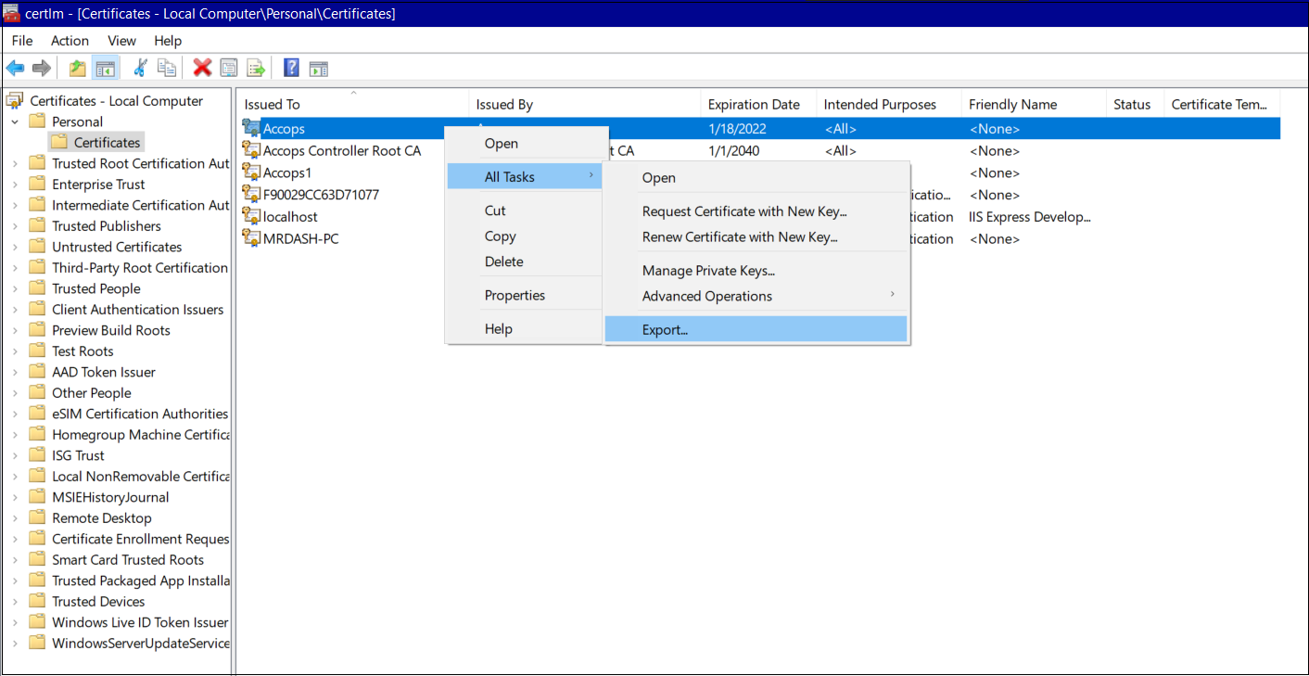Select the MRDASH-PC certificate row
The image size is (1309, 676).
click(x=300, y=239)
